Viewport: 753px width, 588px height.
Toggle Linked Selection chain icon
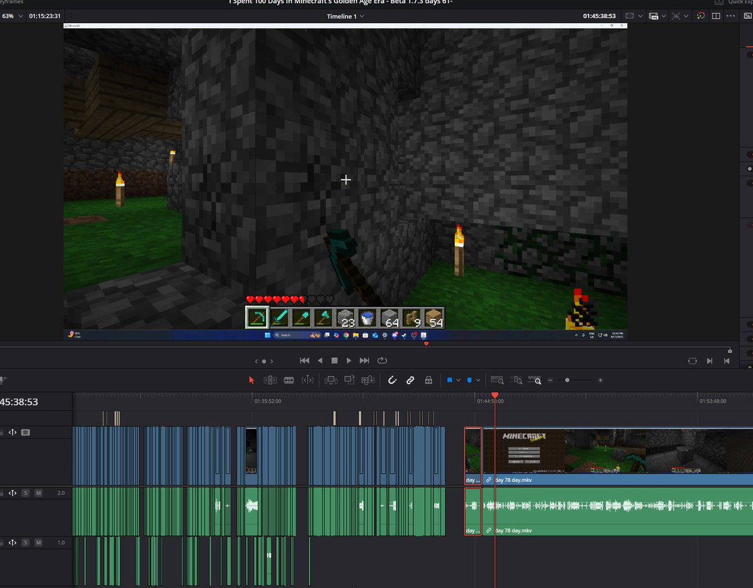point(410,380)
